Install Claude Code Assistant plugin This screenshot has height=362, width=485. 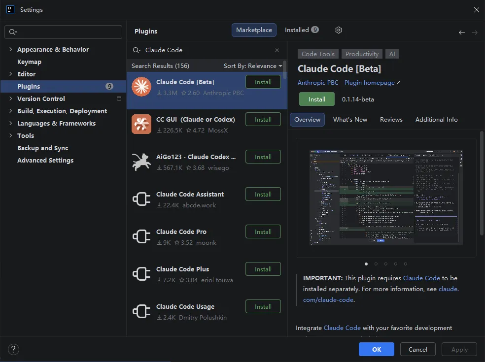coord(263,194)
